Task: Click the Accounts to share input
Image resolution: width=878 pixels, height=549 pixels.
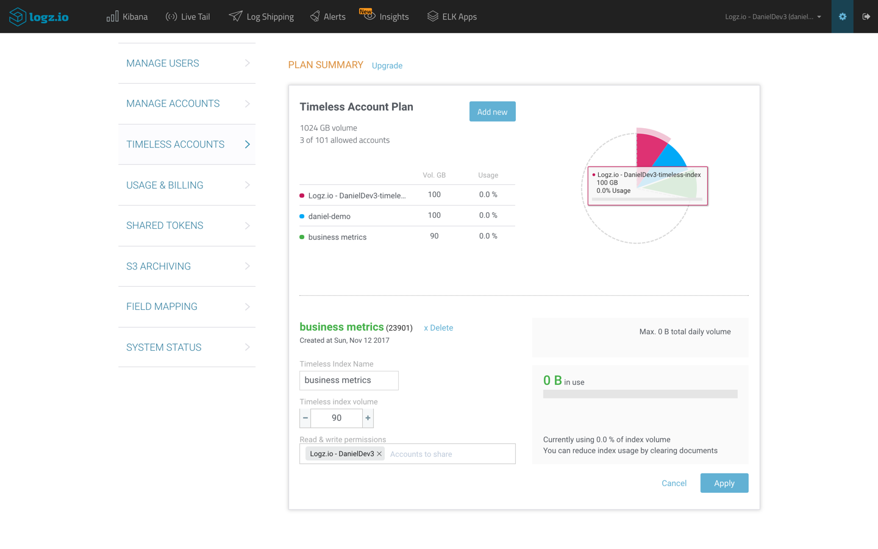Action: point(450,454)
